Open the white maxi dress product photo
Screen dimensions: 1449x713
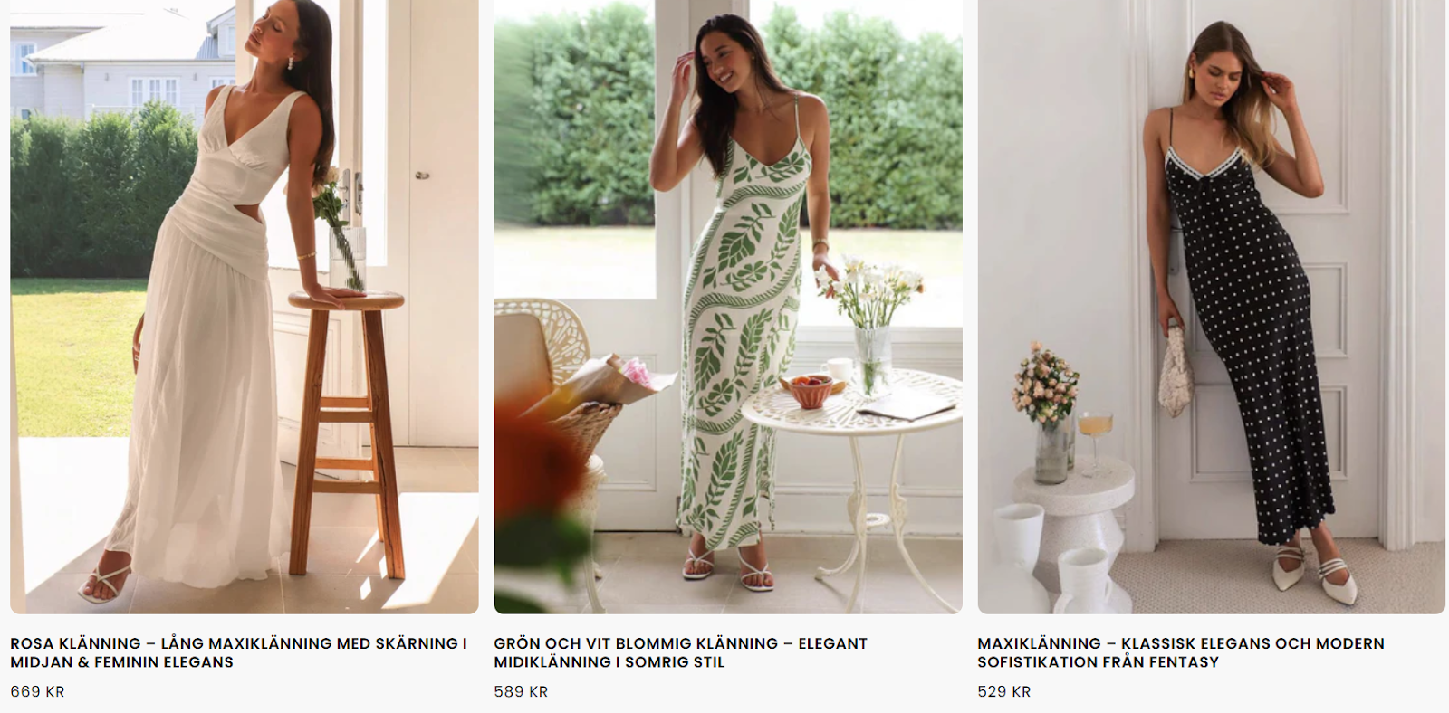point(245,306)
